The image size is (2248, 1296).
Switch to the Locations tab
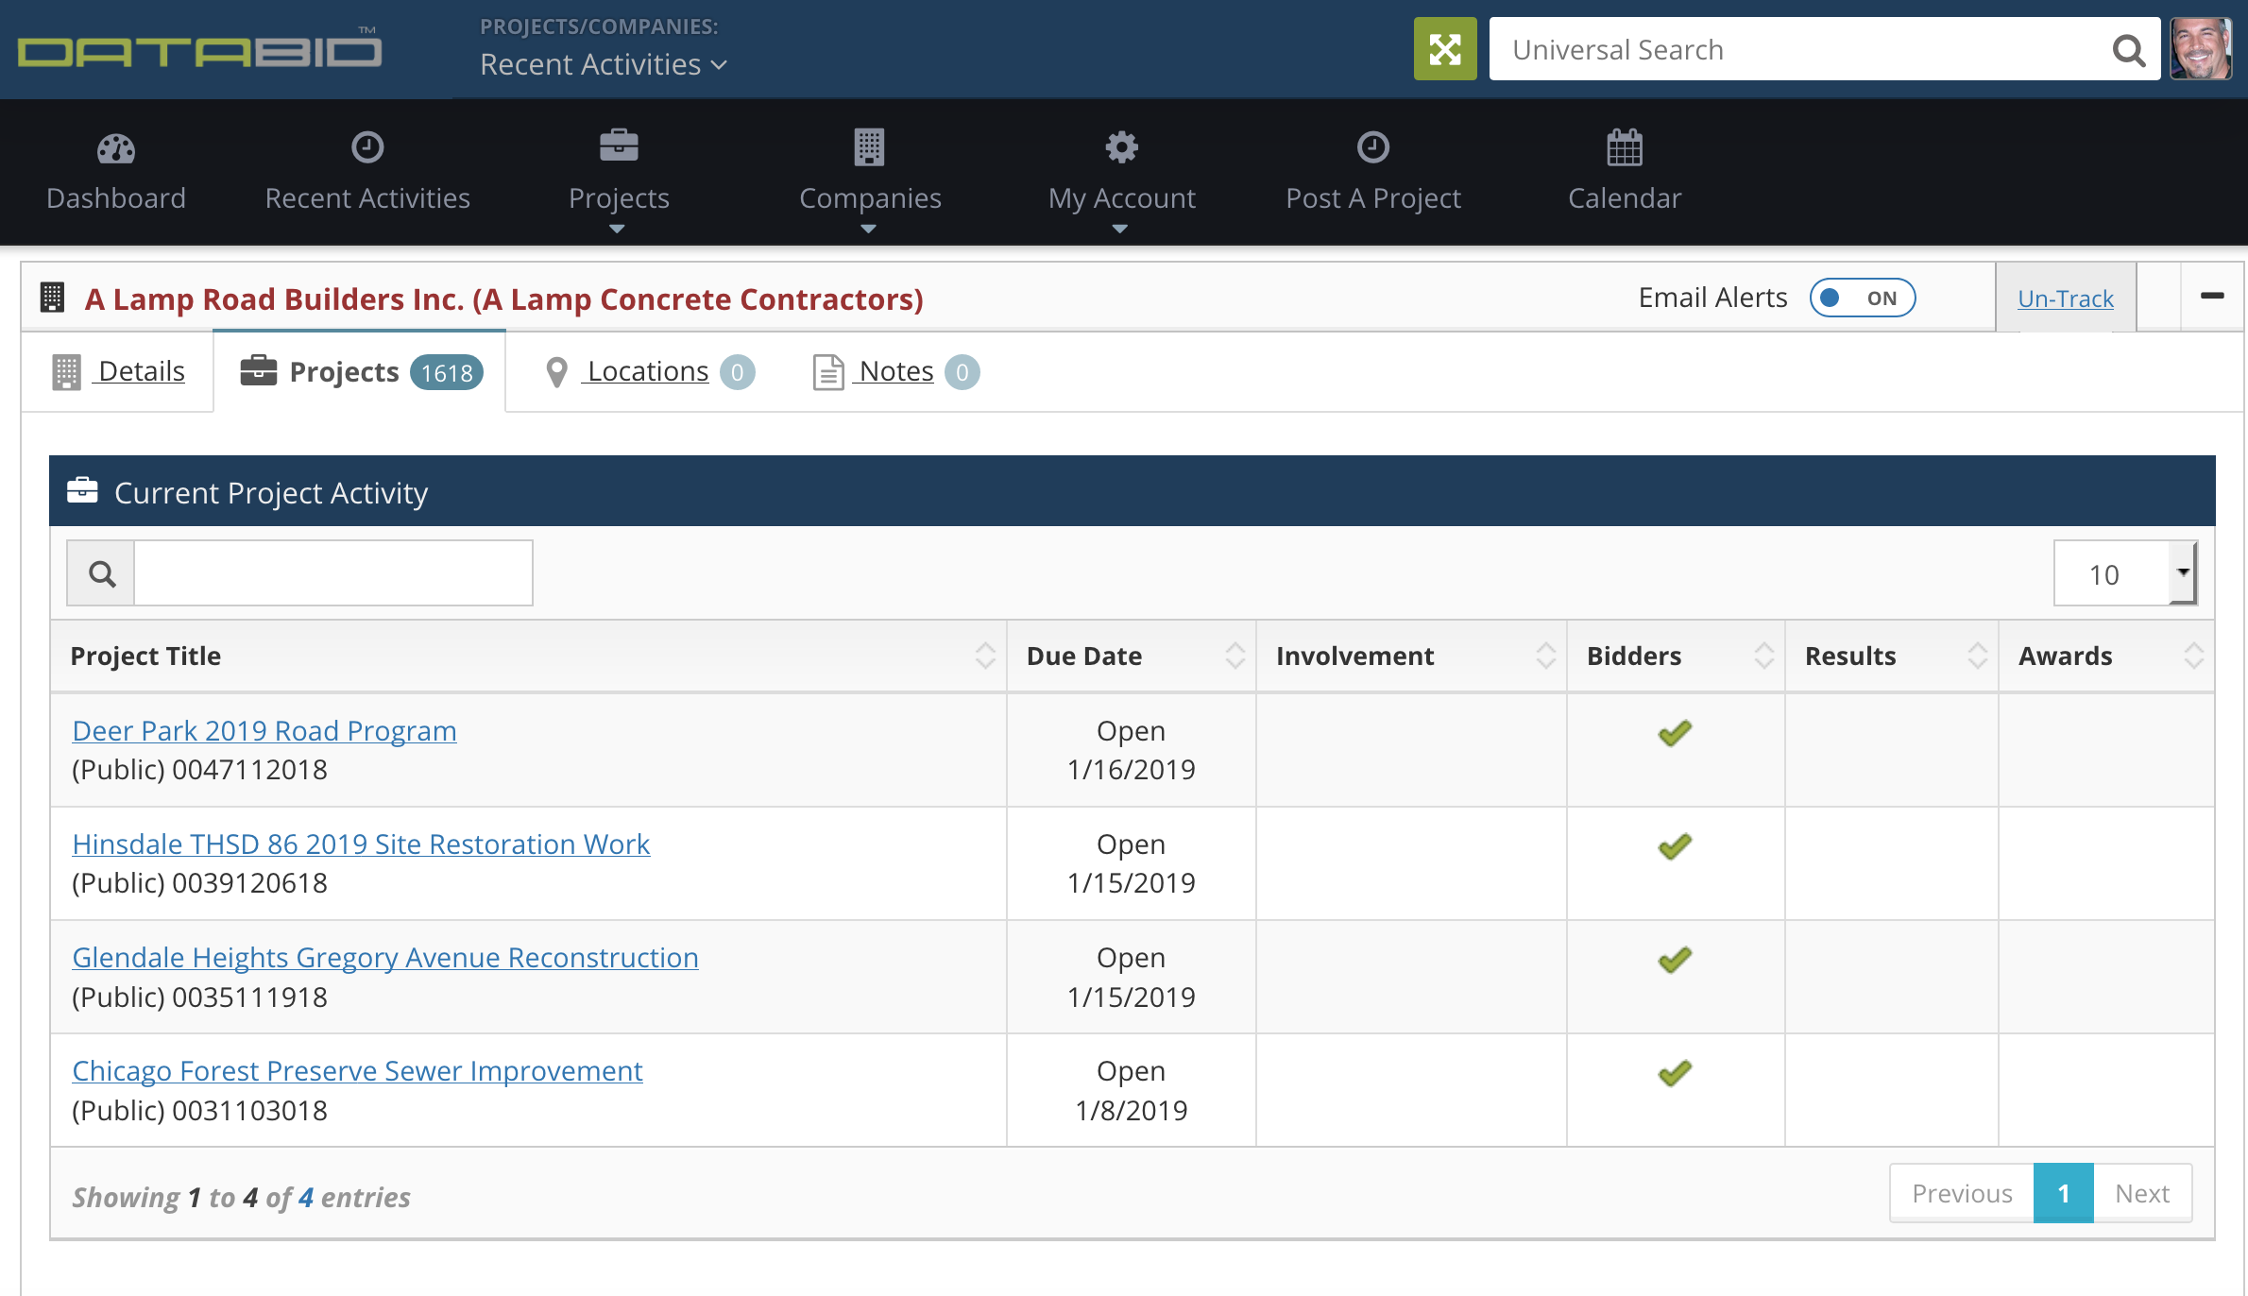(x=648, y=371)
